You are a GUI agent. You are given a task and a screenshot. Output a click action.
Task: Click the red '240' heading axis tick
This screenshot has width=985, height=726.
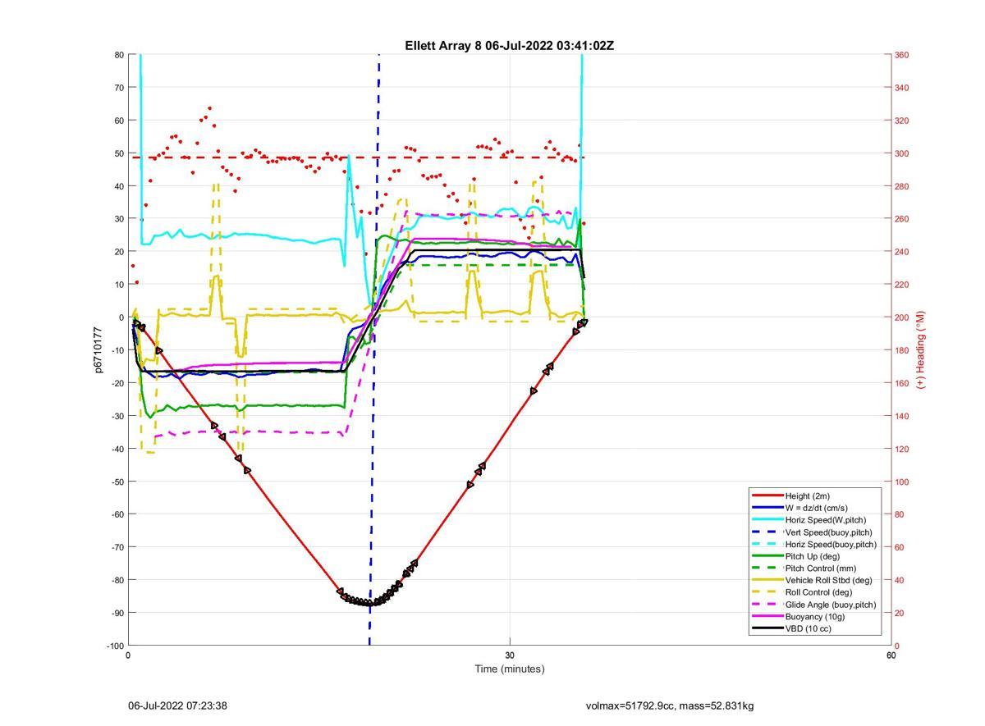901,252
